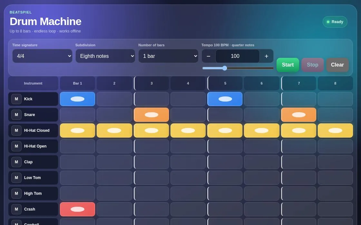Enable Clap on step 7
Viewport: 361px width, 225px height.
click(298, 162)
